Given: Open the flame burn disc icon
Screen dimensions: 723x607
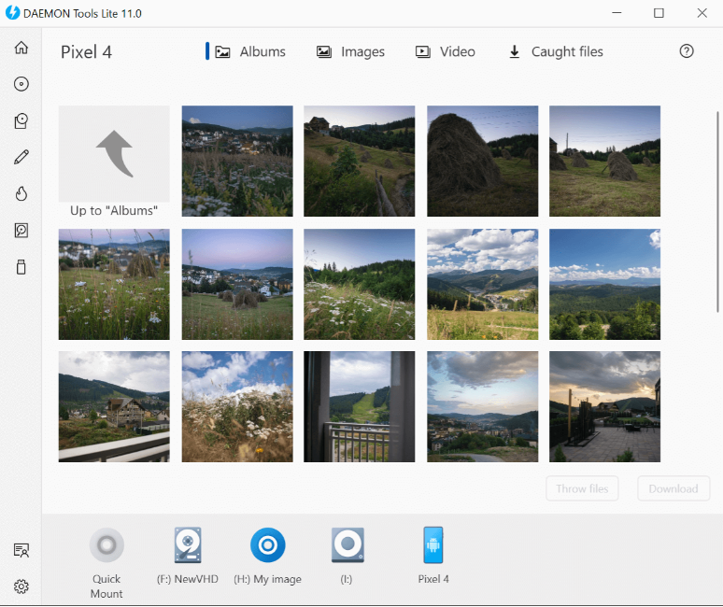Looking at the screenshot, I should [x=21, y=193].
